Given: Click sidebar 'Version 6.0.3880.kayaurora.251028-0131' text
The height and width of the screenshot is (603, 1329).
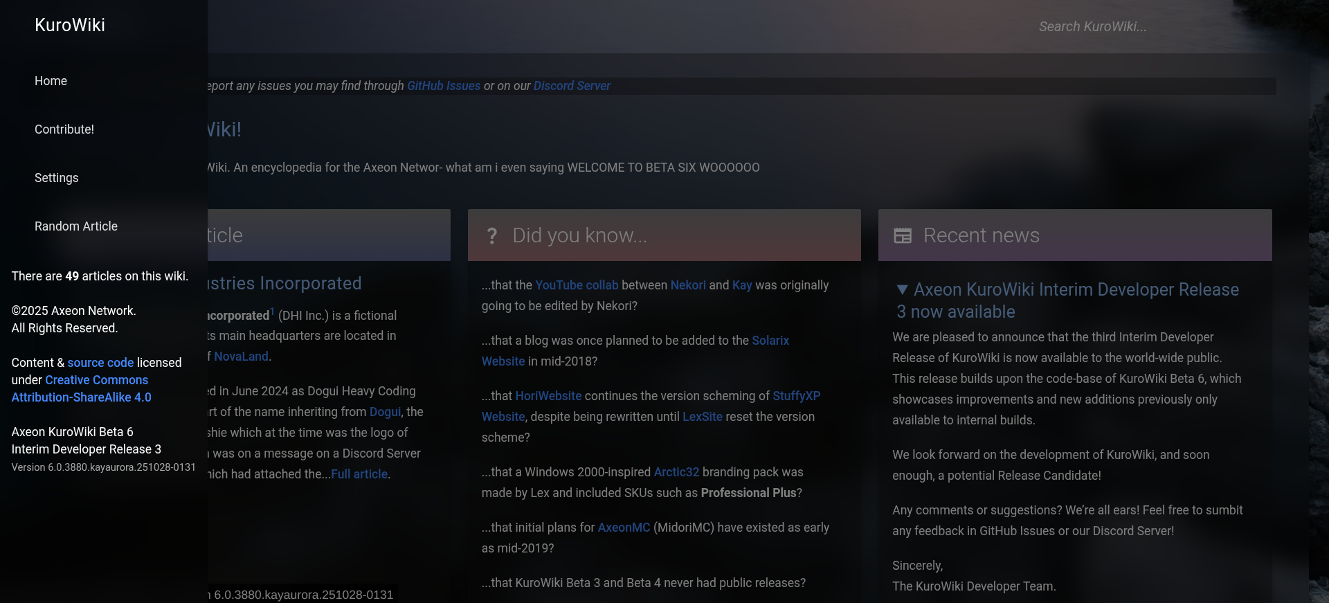Looking at the screenshot, I should (x=103, y=467).
